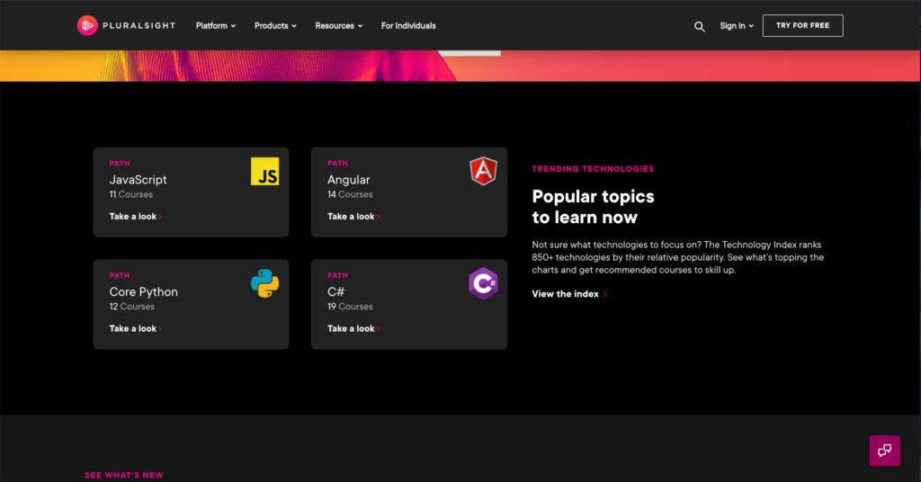Click the '11 Courses' text
Screen dimensions: 921x482
(x=131, y=194)
